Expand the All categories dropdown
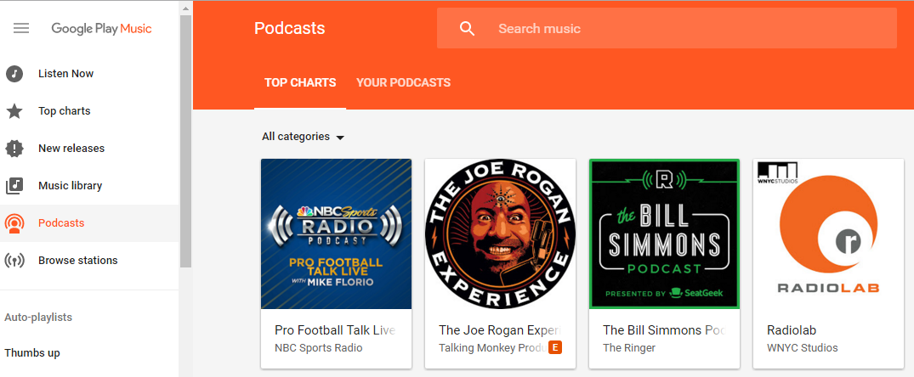 (x=304, y=137)
